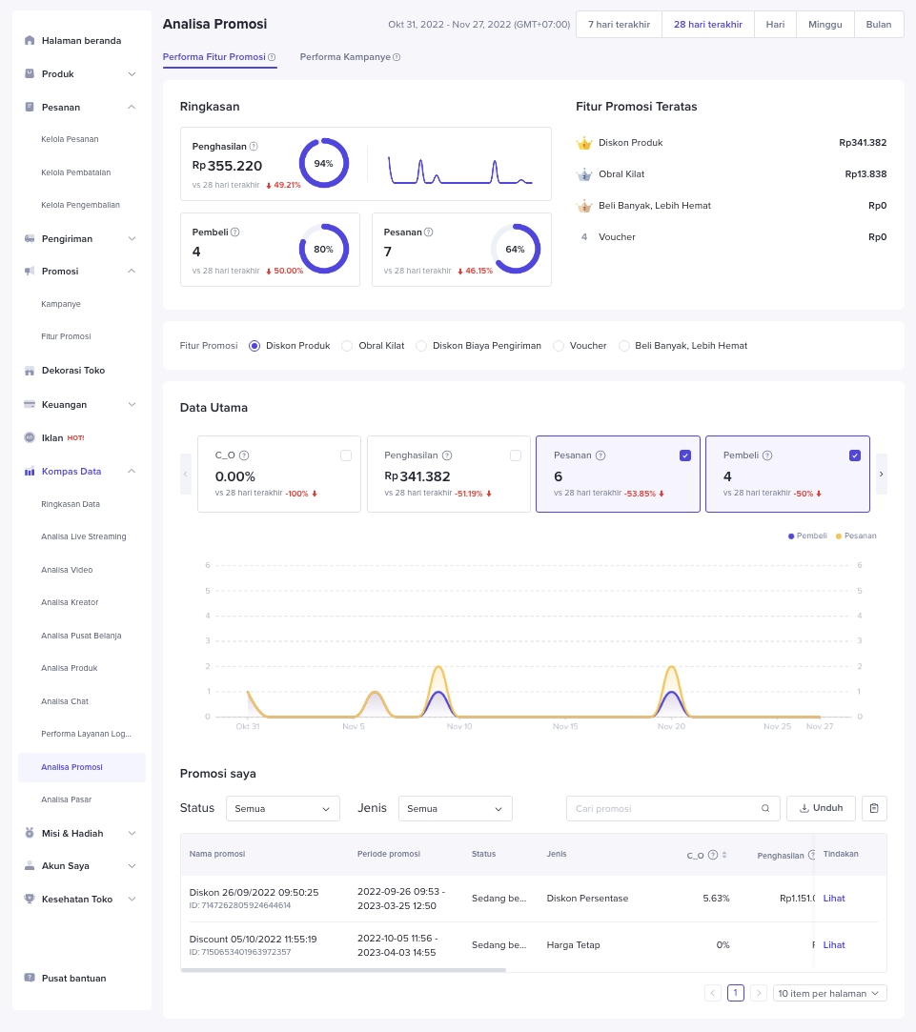
Task: Click the clipboard icon beside Unduh button
Action: pyautogui.click(x=874, y=808)
